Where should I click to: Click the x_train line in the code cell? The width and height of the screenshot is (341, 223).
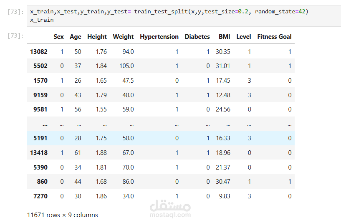pyautogui.click(x=42, y=20)
